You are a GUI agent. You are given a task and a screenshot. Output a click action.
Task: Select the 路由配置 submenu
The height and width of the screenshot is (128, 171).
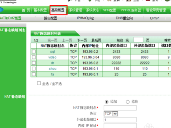[x=51, y=18]
